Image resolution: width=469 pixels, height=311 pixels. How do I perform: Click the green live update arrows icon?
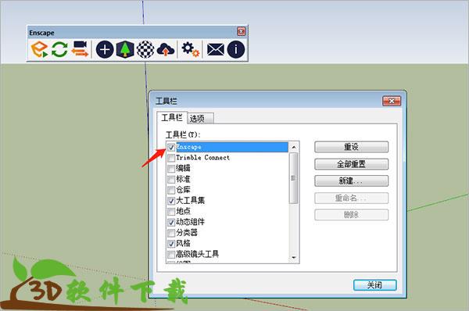tap(59, 49)
